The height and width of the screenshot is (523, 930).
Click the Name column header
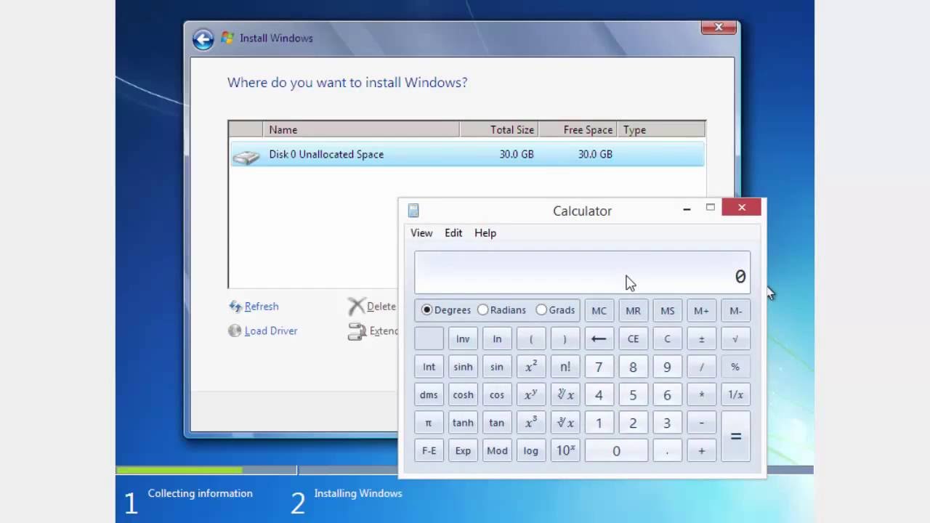361,130
